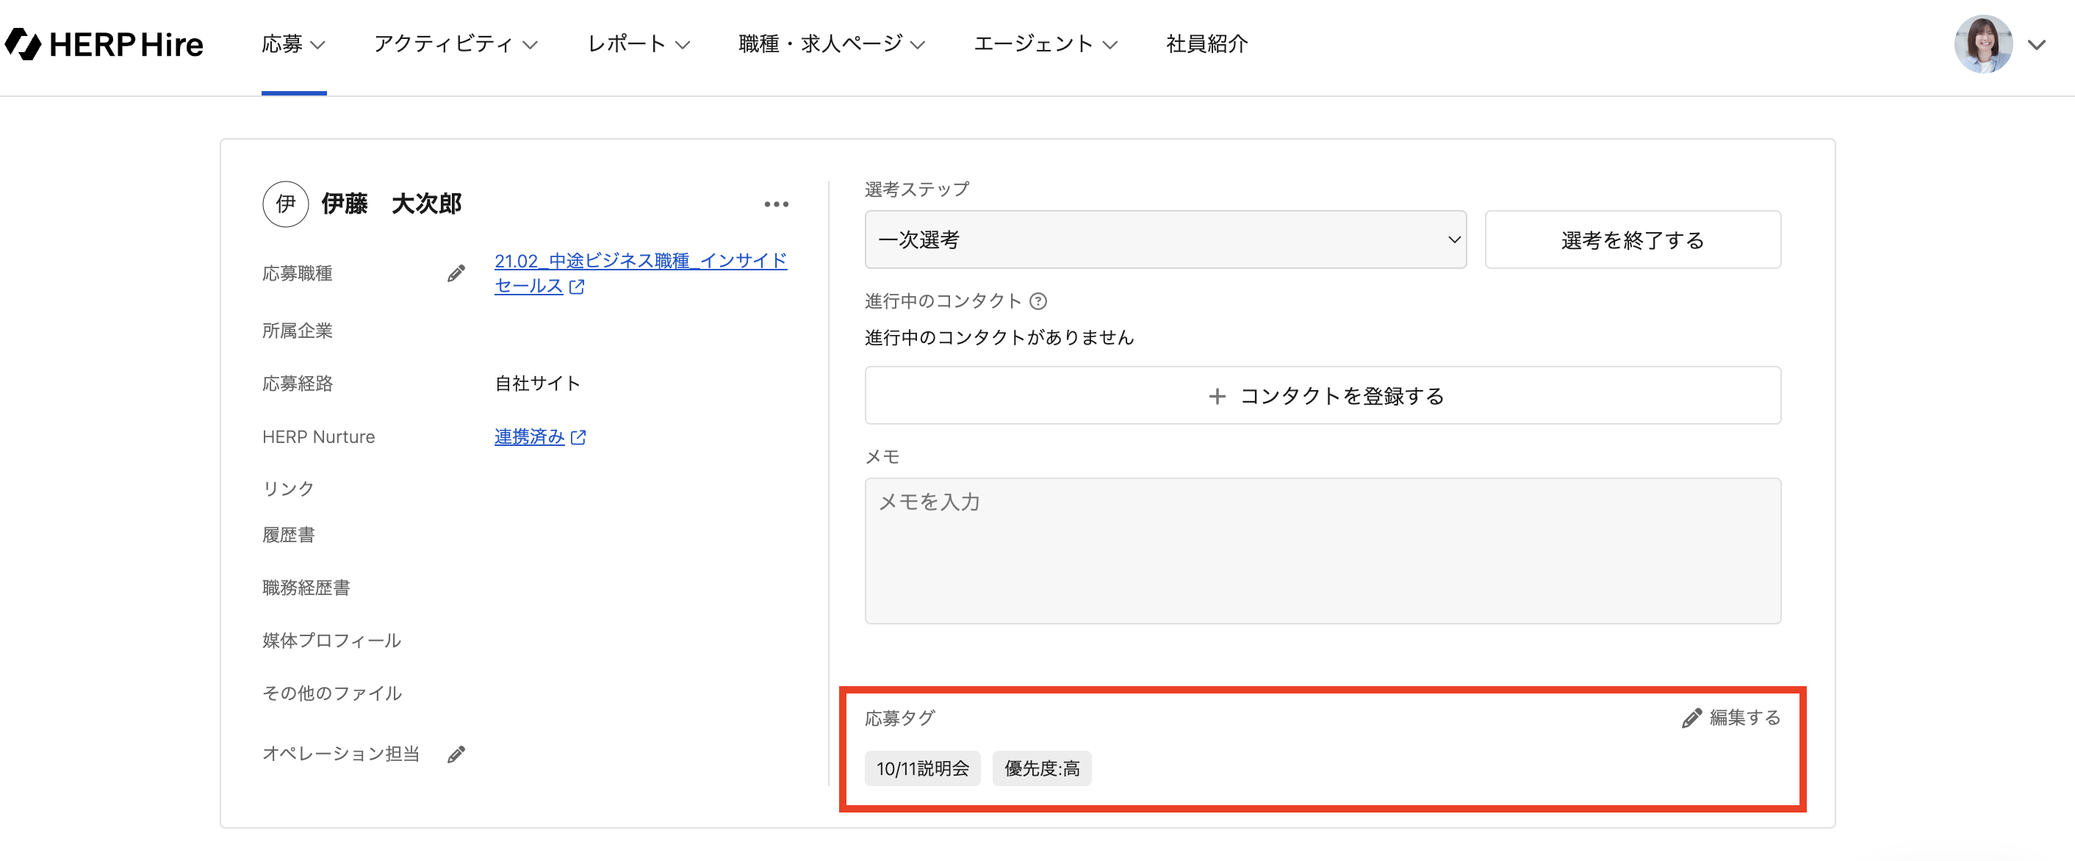
Task: Open the アクティビティ menu
Action: click(455, 44)
